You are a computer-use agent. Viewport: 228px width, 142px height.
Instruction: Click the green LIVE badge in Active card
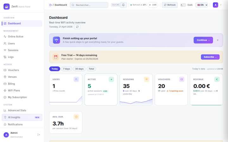pyautogui.click(x=105, y=91)
